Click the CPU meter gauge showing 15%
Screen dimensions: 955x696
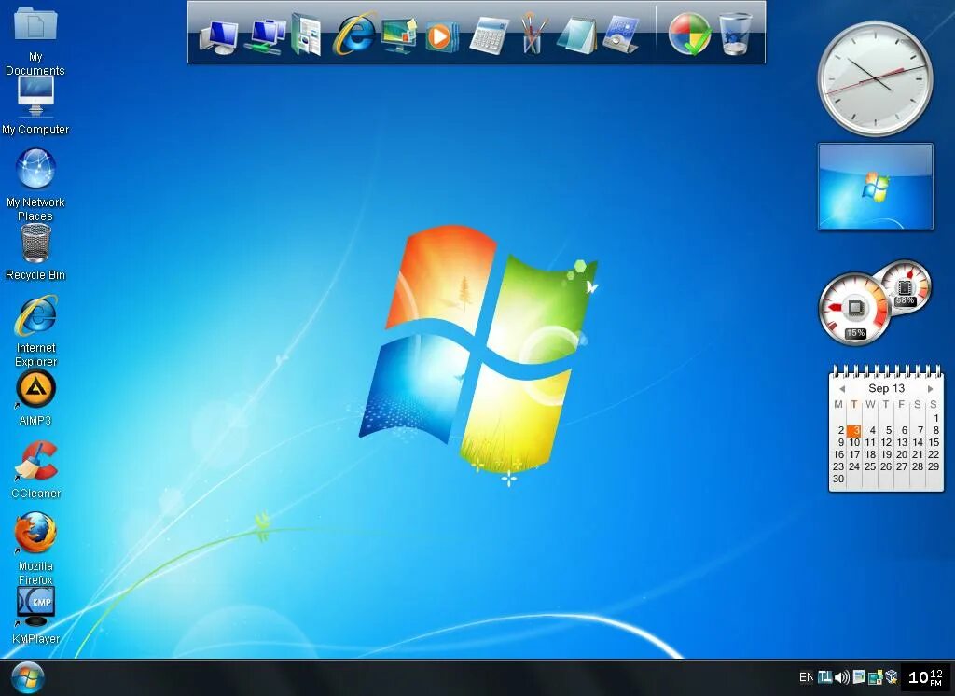(x=854, y=309)
